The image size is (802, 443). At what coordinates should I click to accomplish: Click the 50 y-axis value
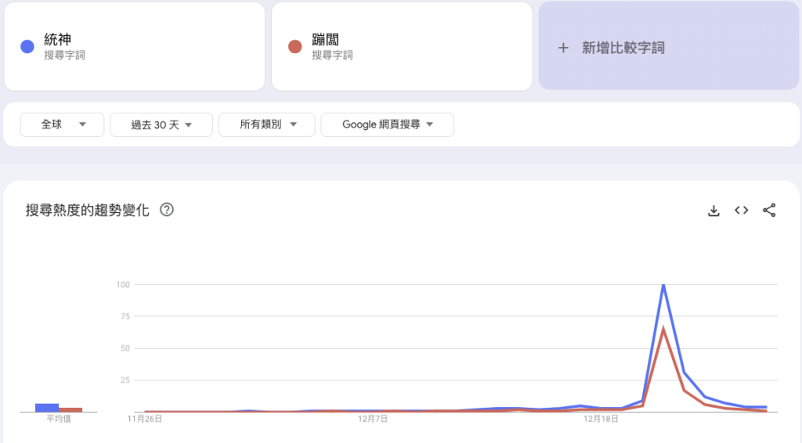coord(125,348)
